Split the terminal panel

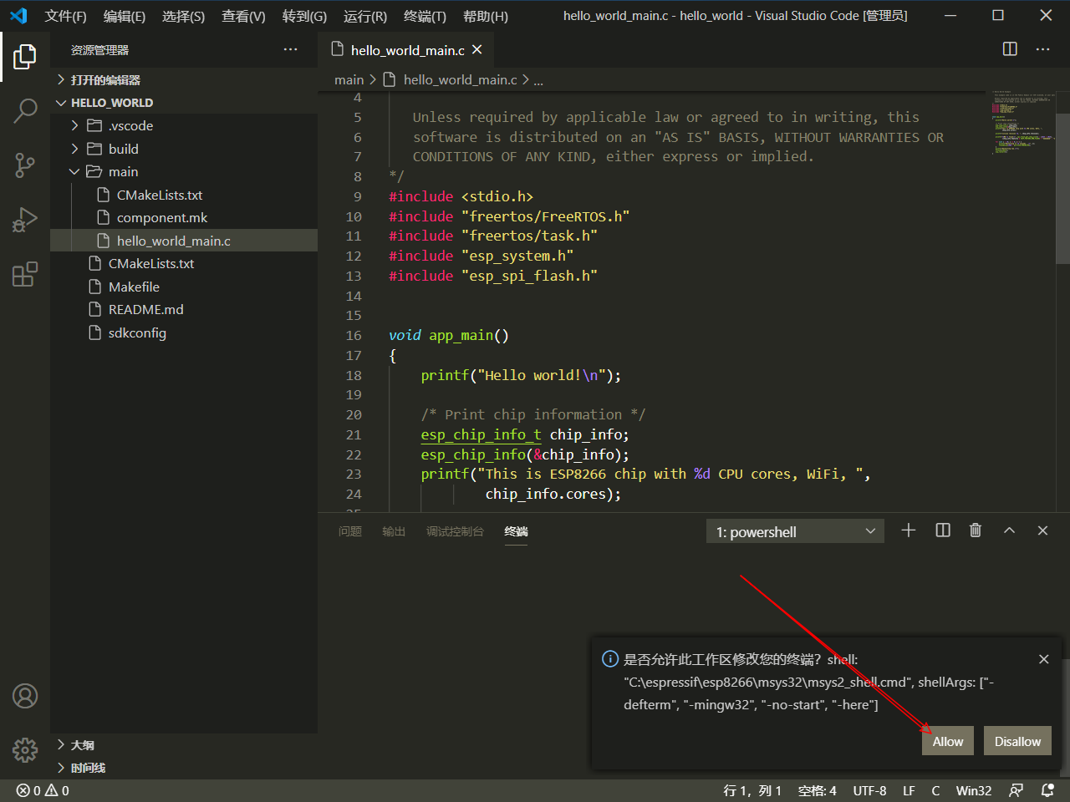point(943,530)
